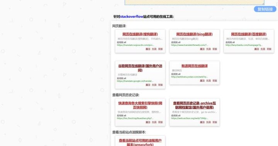Click the webtrans.yodao.com URL text
The image size is (278, 146).
[x=189, y=77]
